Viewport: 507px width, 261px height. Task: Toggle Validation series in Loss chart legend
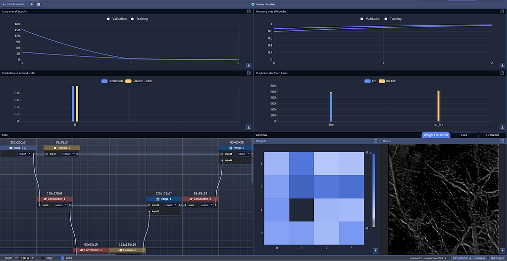tap(116, 19)
